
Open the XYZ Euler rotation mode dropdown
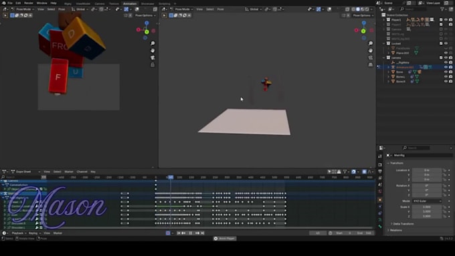(x=427, y=201)
